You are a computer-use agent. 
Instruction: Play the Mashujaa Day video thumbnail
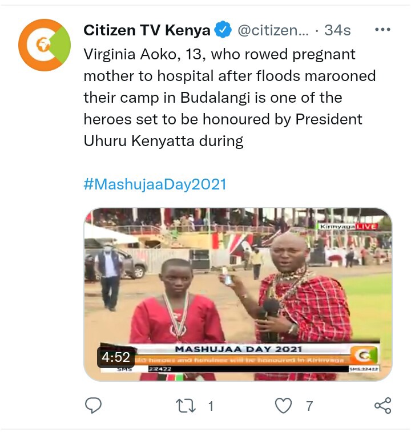[238, 294]
